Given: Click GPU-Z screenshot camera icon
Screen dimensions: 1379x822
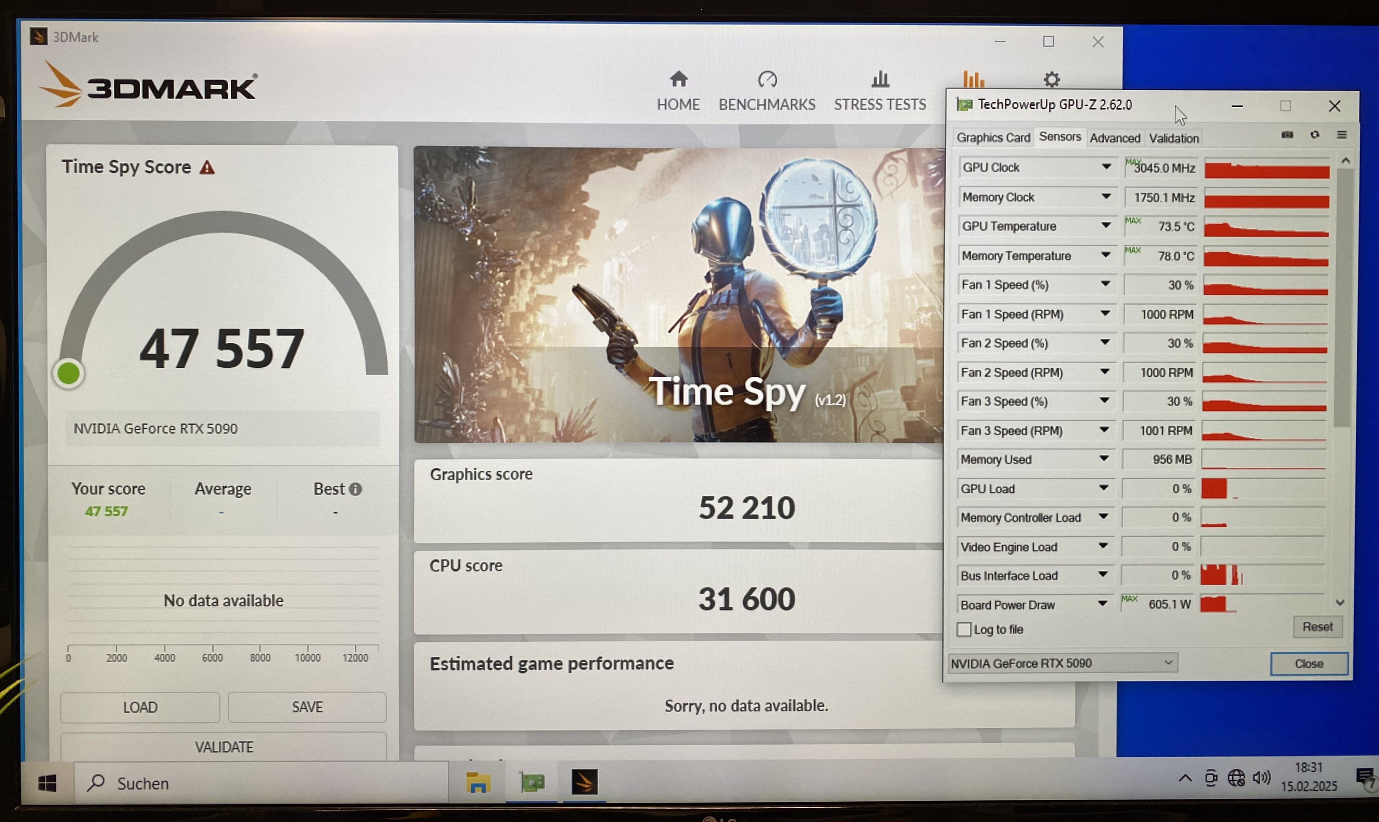Looking at the screenshot, I should [x=1287, y=135].
